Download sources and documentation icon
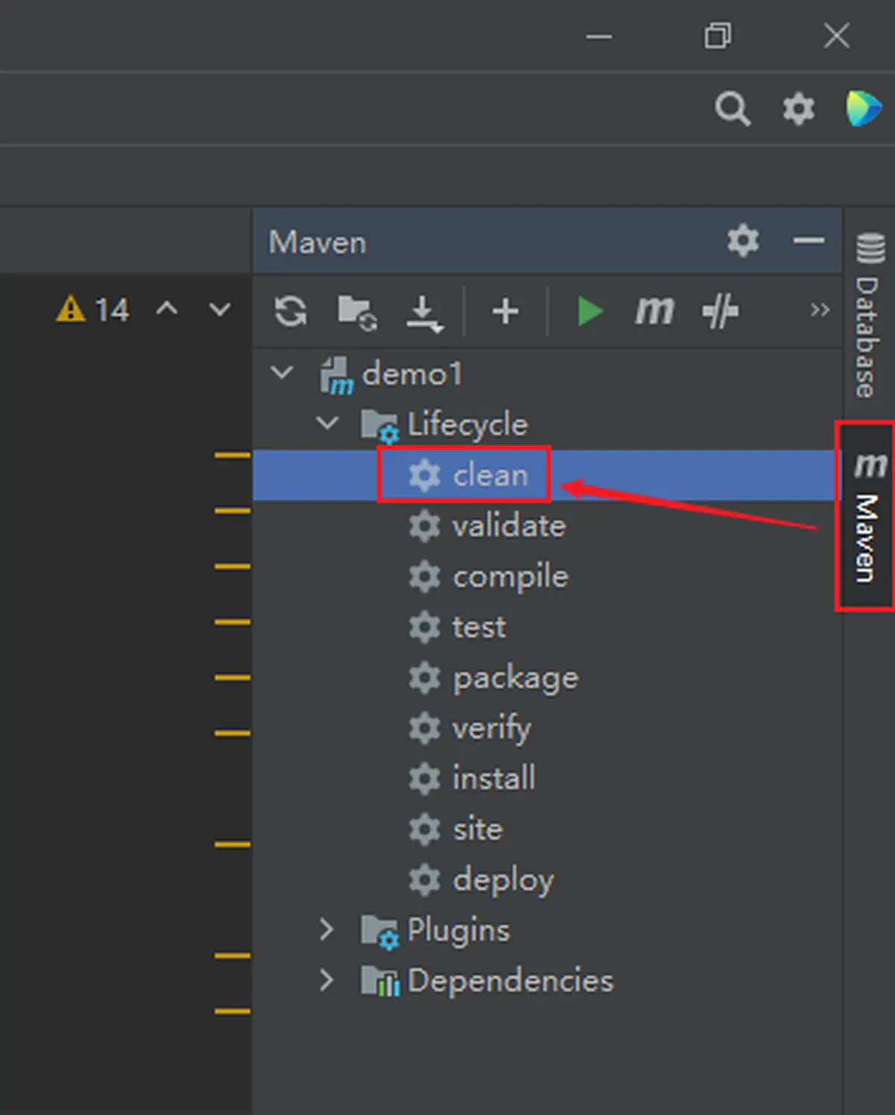Image resolution: width=895 pixels, height=1115 pixels. [x=424, y=312]
